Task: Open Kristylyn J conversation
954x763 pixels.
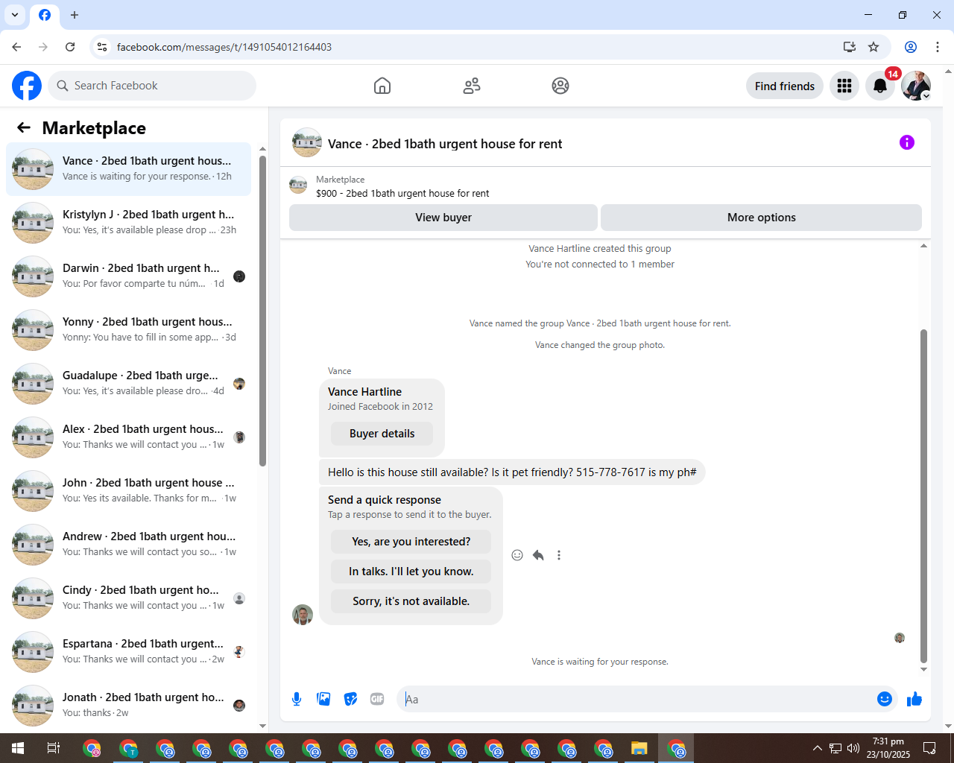Action: click(x=128, y=223)
